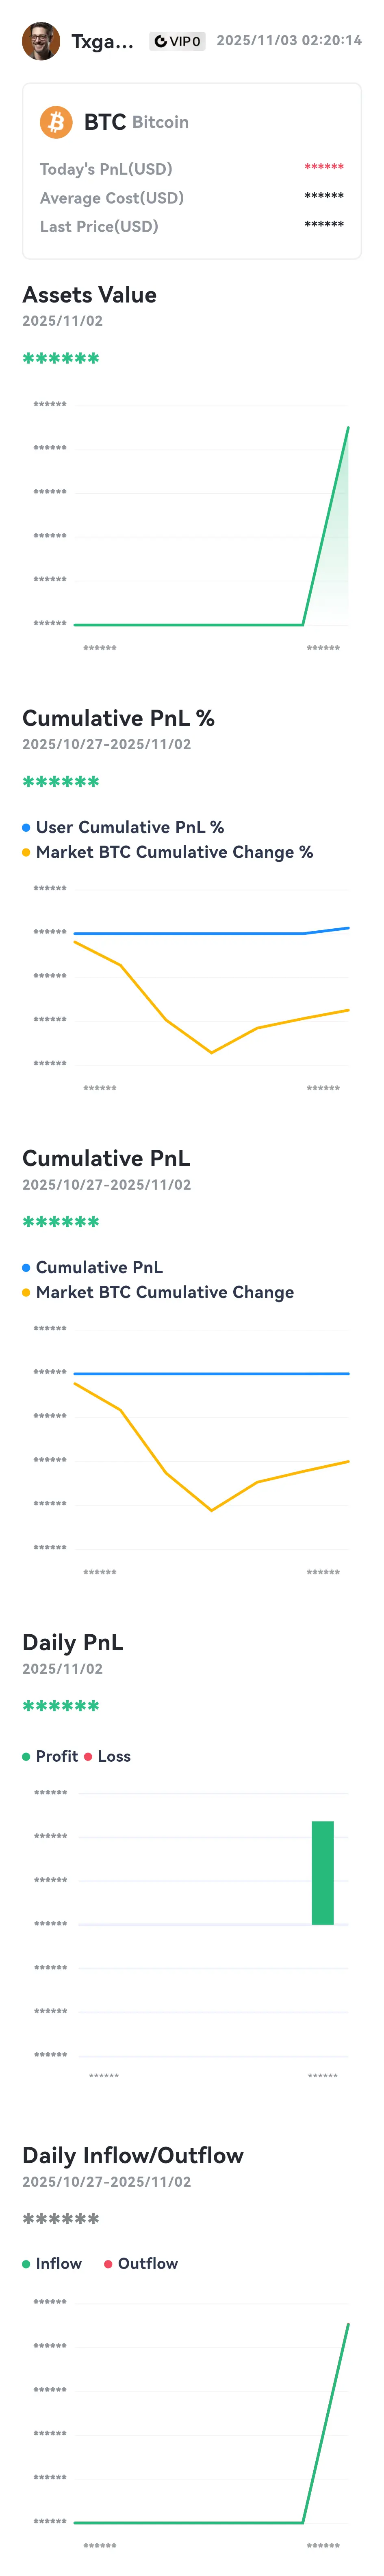384x2576 pixels.
Task: Click the Cumulative PnL % date range
Action: pyautogui.click(x=107, y=744)
